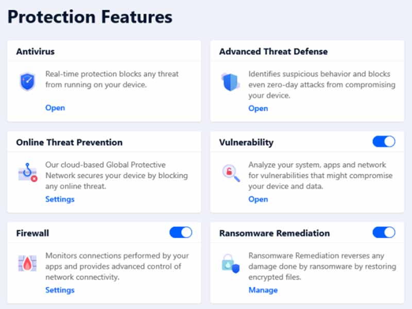The image size is (412, 309).
Task: Click the Advanced Threat Defense shield icon
Action: pos(230,82)
